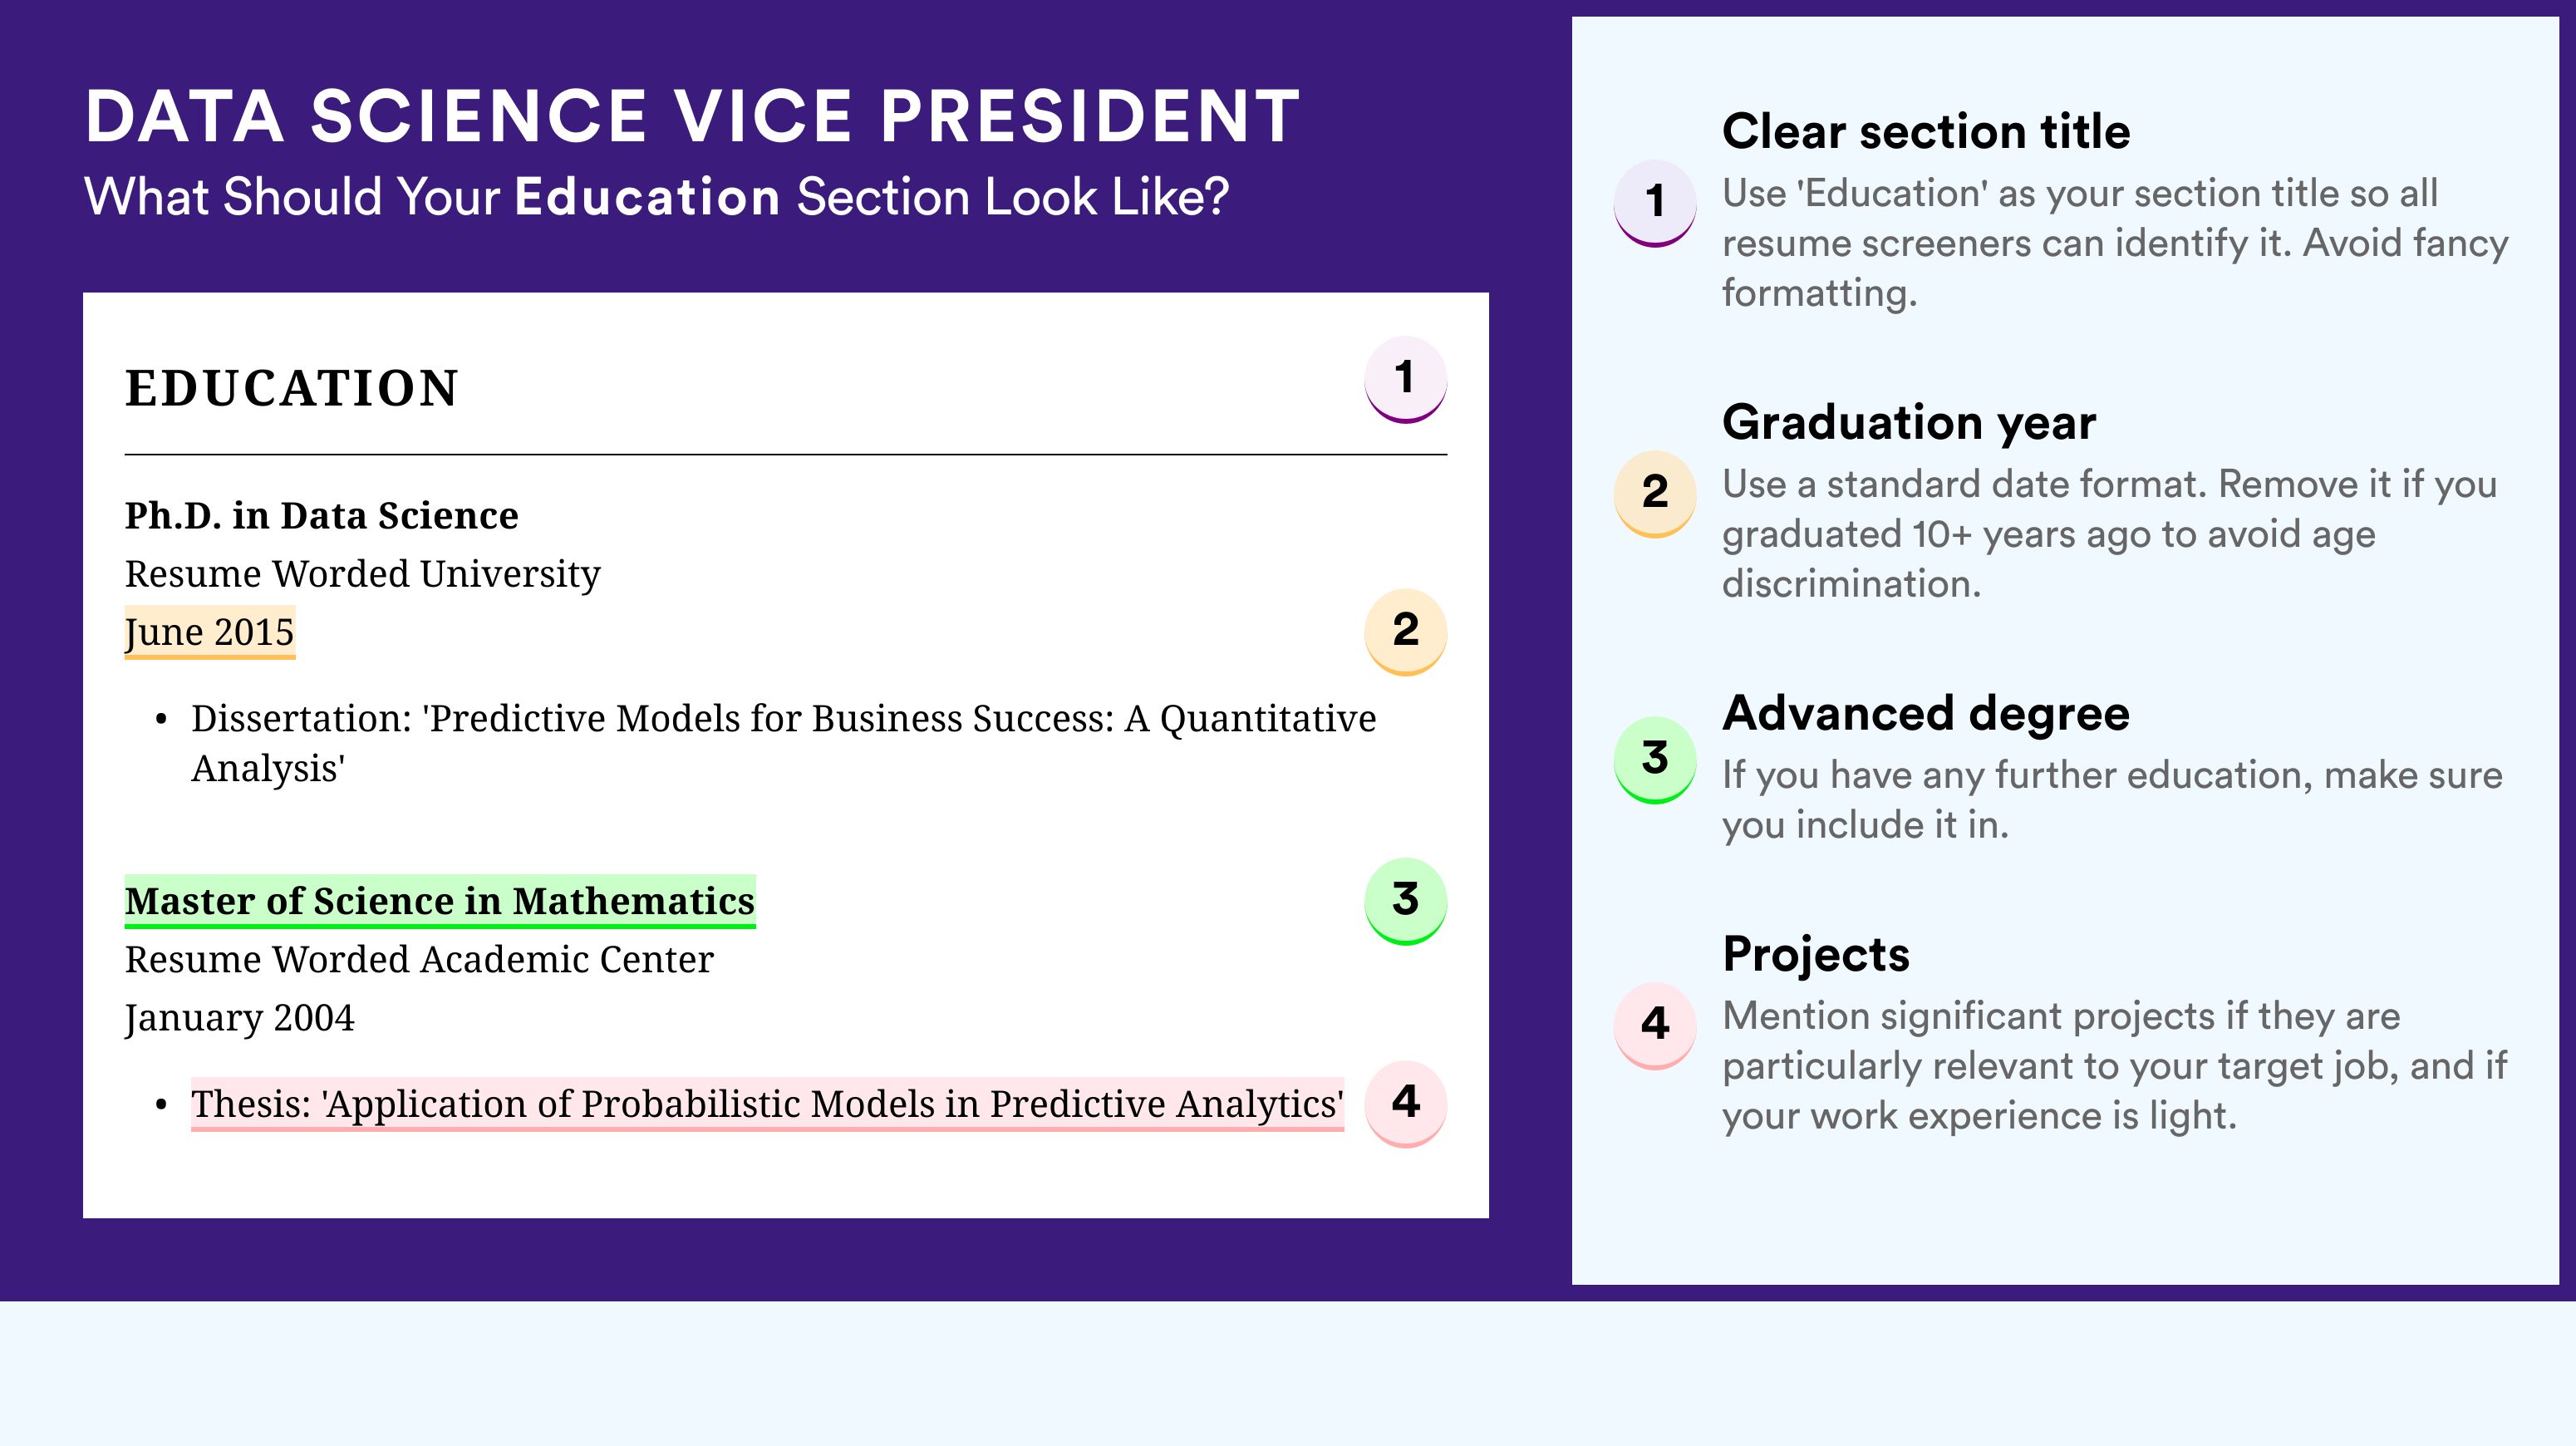Screen dimensions: 2576x1446
Task: Click the Clear section title heading
Action: tap(1925, 131)
